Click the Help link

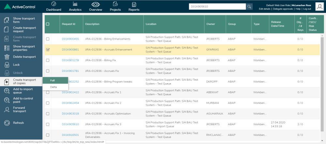coord(298,9)
